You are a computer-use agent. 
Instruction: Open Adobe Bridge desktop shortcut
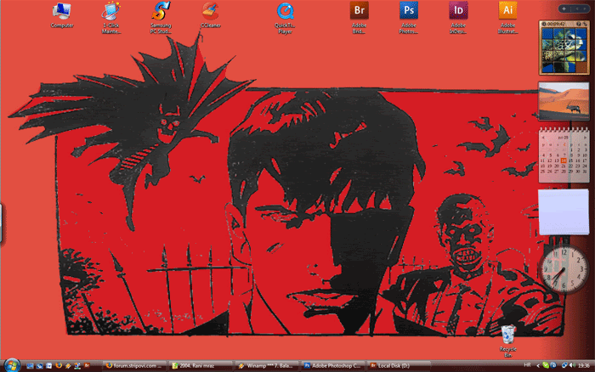coord(359,18)
